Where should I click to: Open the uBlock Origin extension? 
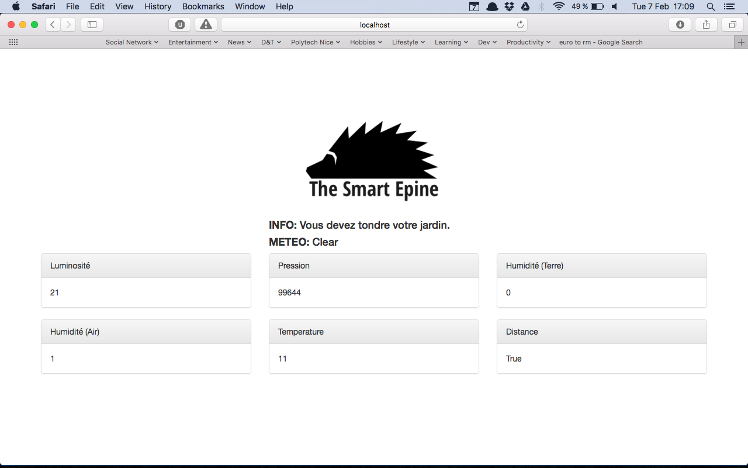point(179,24)
